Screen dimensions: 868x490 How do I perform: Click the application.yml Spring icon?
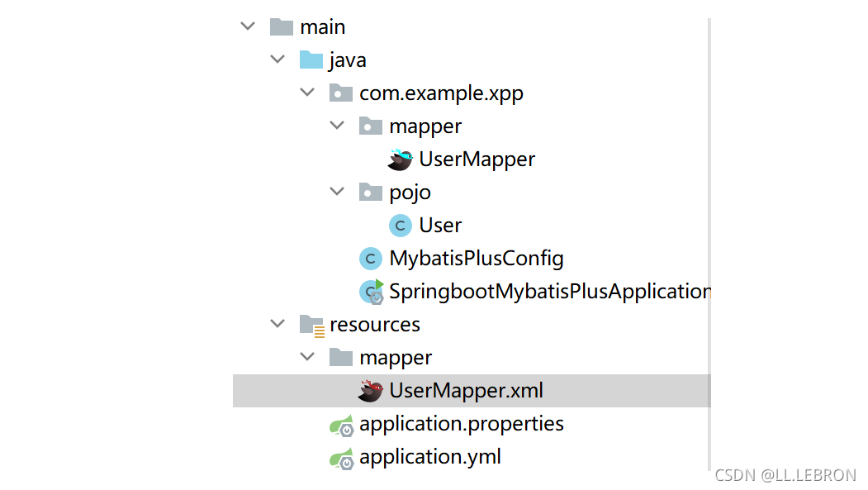tap(342, 459)
